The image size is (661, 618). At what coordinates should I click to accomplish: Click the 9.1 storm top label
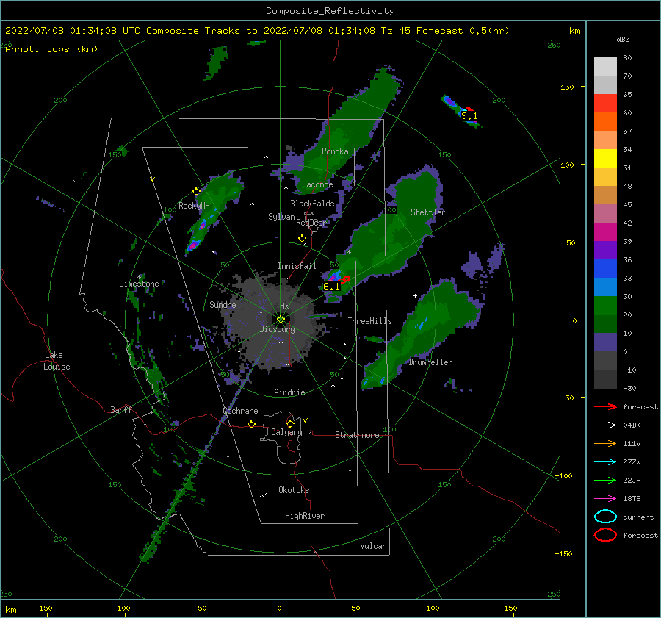[x=469, y=115]
